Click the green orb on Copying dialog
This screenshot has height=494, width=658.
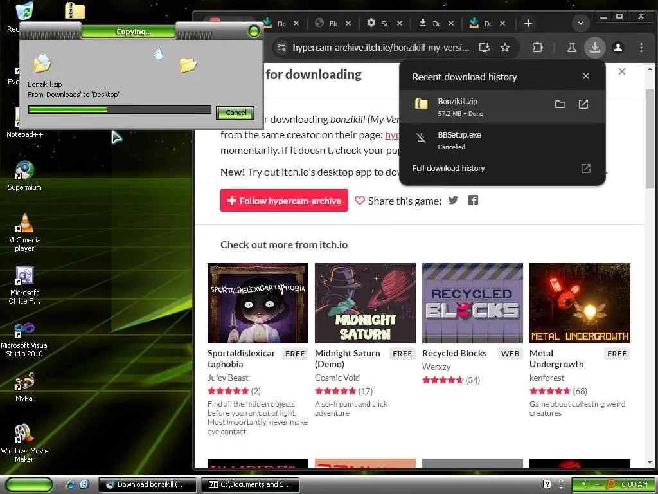tap(254, 31)
